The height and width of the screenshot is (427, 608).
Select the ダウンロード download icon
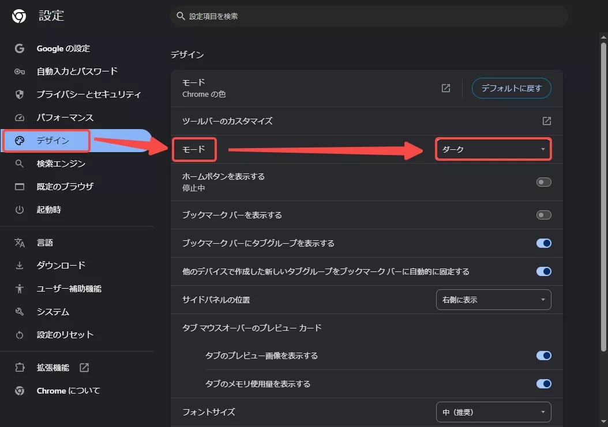[19, 266]
